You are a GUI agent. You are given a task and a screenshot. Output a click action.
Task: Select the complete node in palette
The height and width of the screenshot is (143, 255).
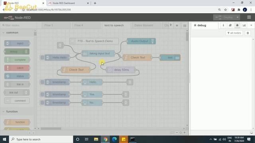[x=17, y=60]
